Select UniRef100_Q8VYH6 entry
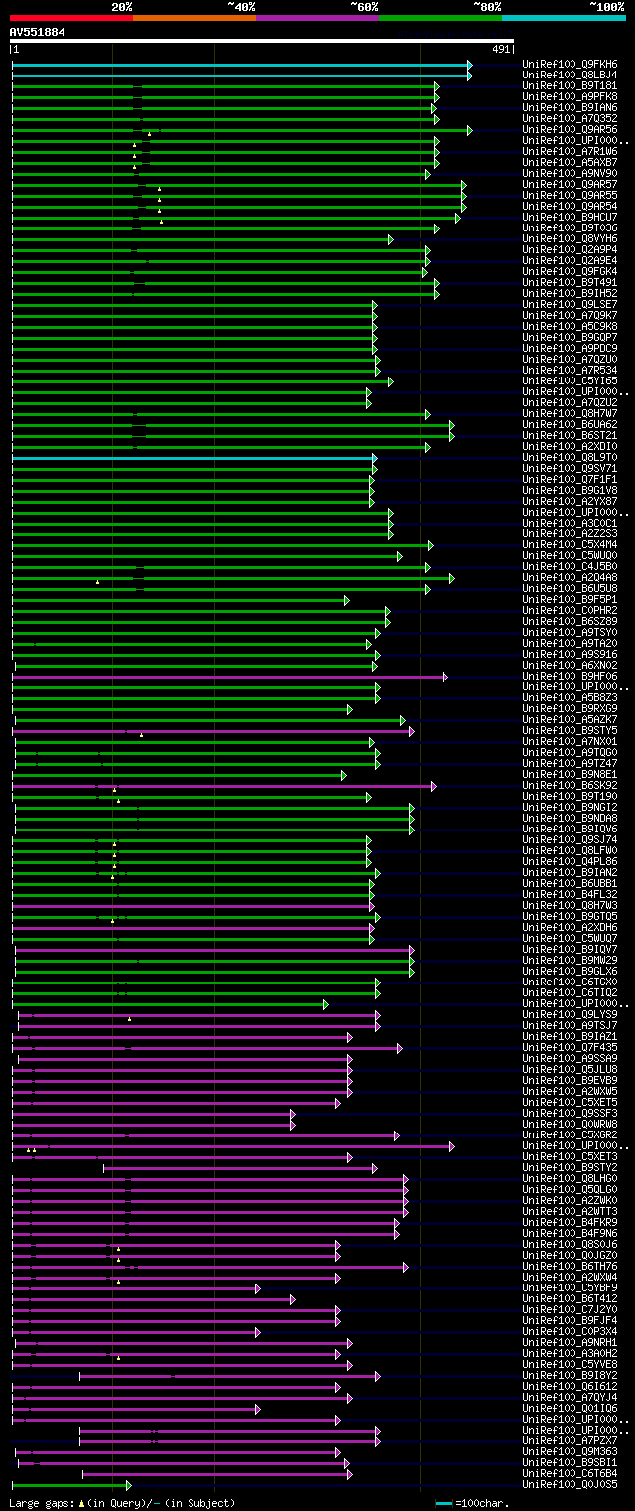This screenshot has width=635, height=1511. point(570,238)
